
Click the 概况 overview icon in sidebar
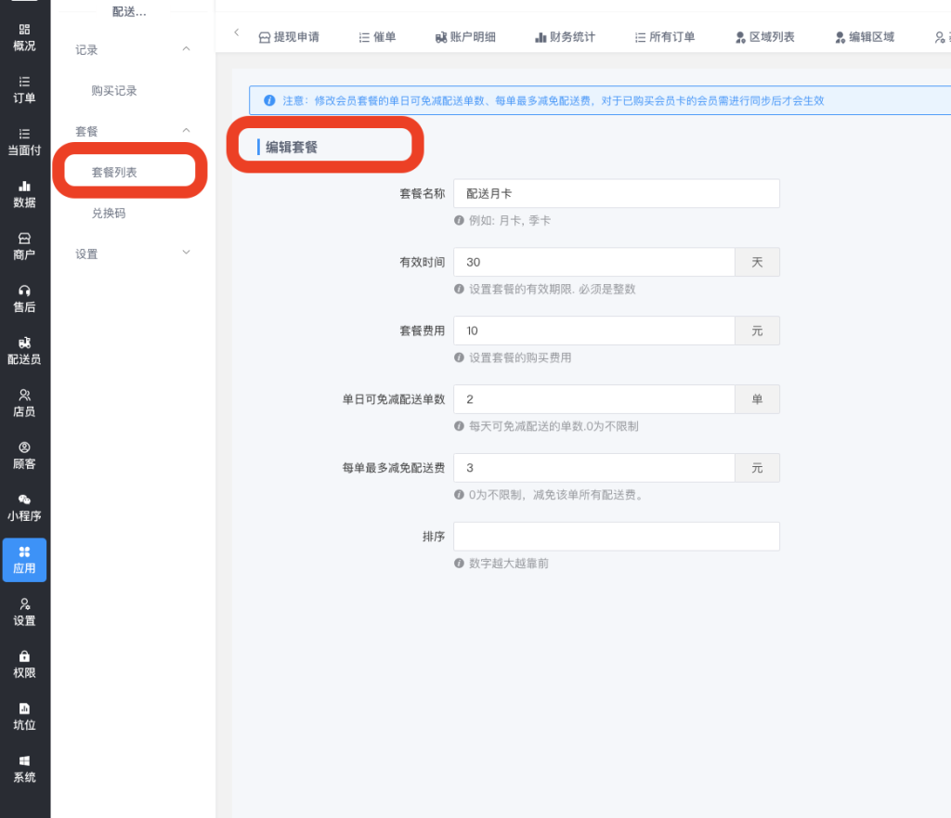(x=24, y=30)
